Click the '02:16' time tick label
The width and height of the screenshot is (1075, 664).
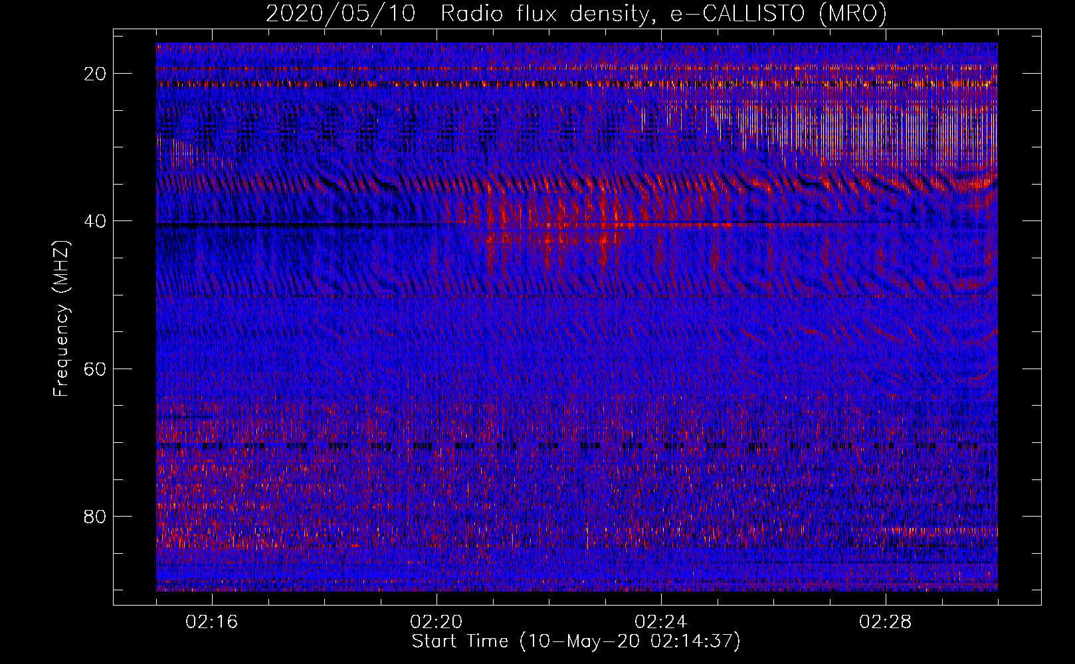[x=212, y=622]
